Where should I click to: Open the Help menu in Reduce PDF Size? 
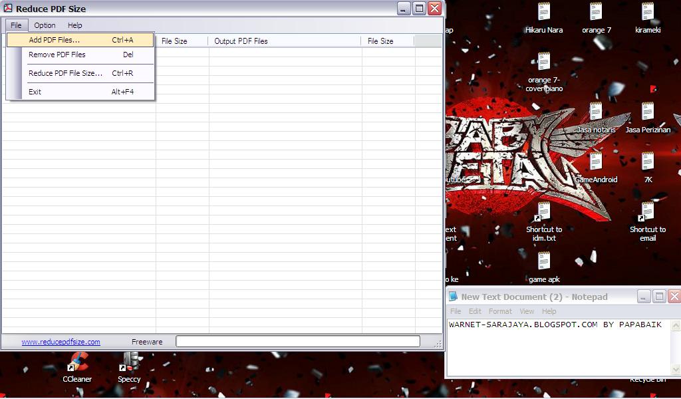(x=74, y=25)
